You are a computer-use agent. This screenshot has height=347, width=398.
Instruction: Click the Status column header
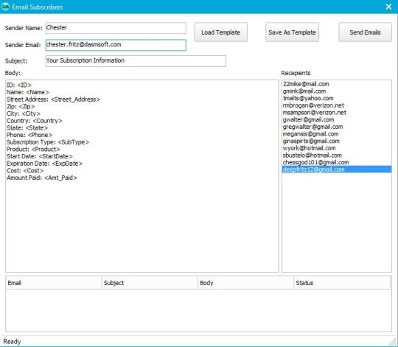(x=342, y=283)
